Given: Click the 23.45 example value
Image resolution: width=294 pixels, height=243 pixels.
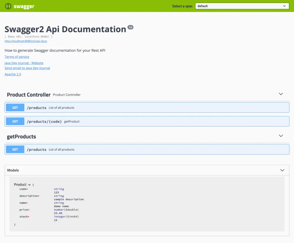Looking at the screenshot, I should pos(58,213).
